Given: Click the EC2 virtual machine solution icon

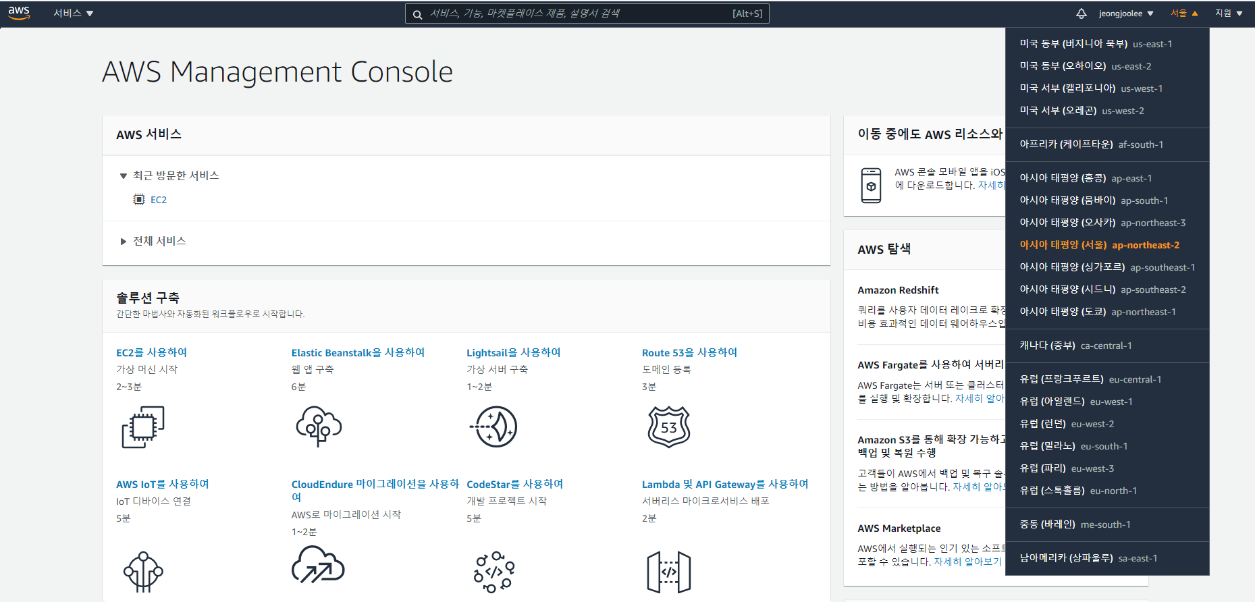Looking at the screenshot, I should 143,427.
